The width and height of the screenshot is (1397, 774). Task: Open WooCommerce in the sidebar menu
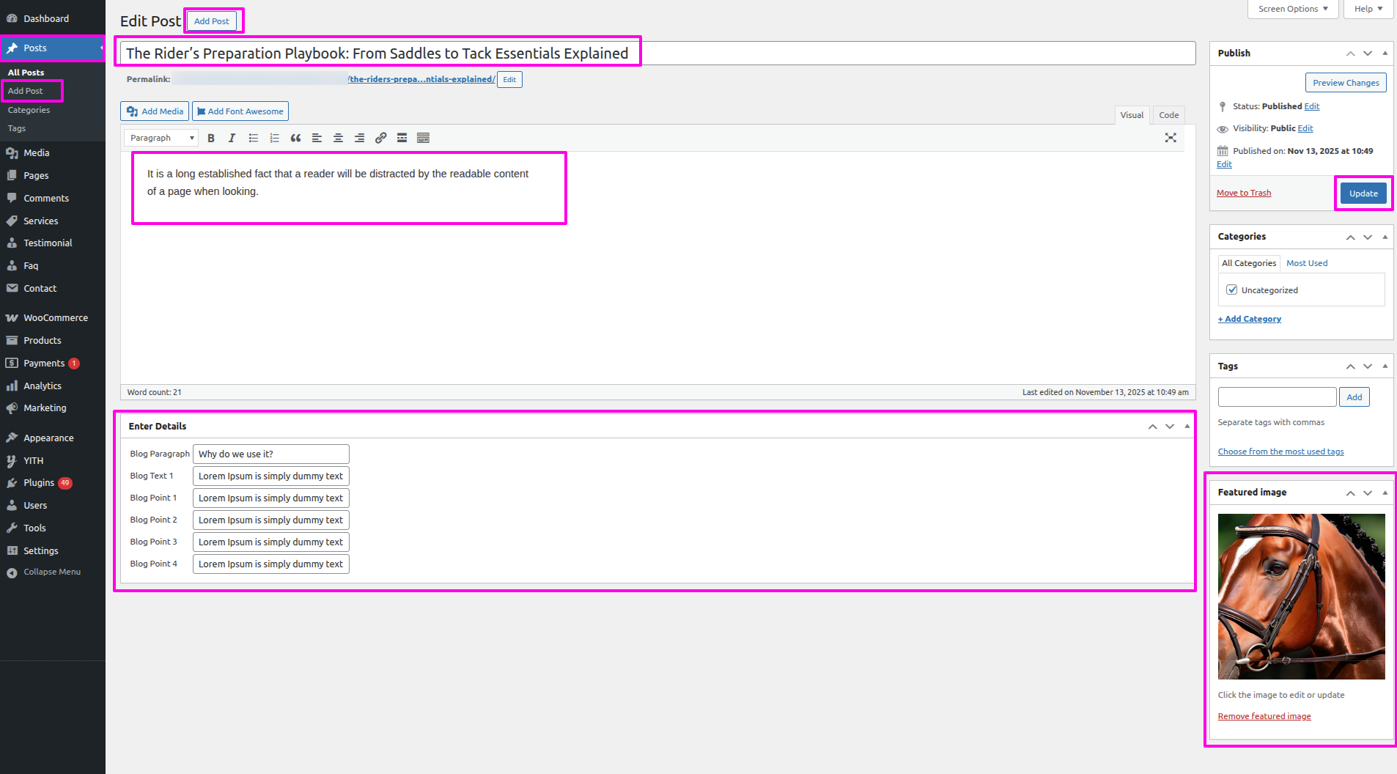tap(55, 318)
